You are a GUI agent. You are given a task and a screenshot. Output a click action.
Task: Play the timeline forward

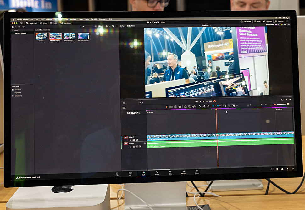coord(207,101)
